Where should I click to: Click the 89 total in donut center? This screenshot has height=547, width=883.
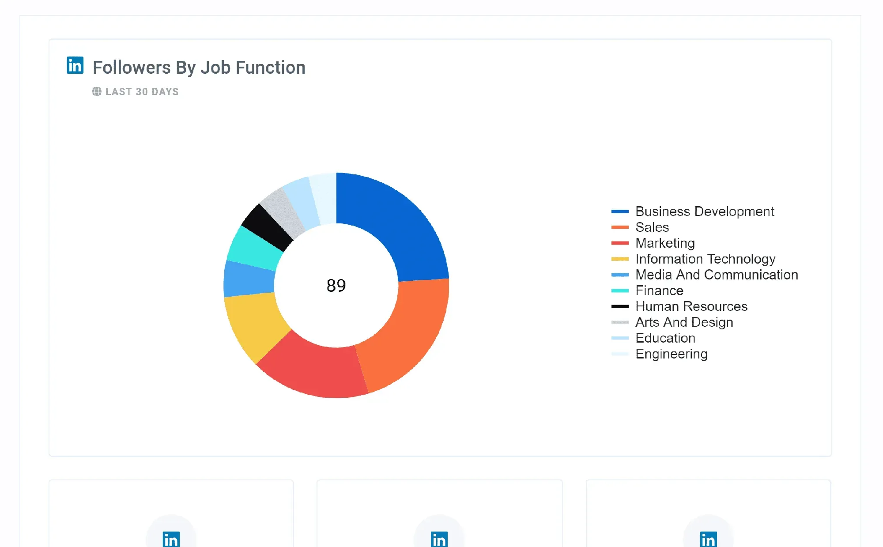(x=336, y=286)
